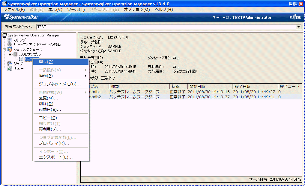Click the サービス・アプリケーション起動 gear icon

10,45
